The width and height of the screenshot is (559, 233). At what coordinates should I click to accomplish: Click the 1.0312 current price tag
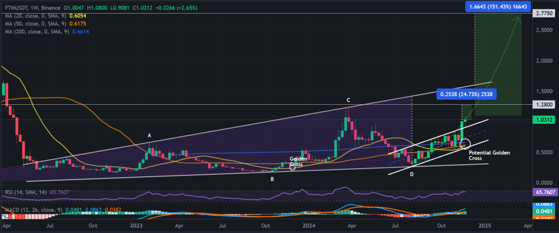pos(544,119)
